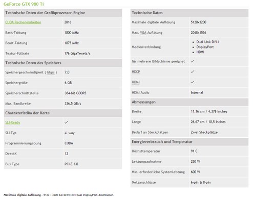Open the SLI-Ready link
This screenshot has width=253, height=199.
(13, 122)
